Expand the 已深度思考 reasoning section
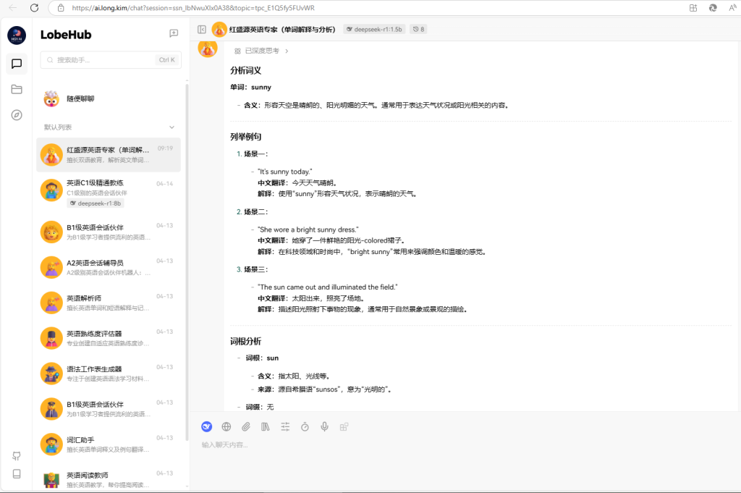This screenshot has width=741, height=493. coord(261,51)
